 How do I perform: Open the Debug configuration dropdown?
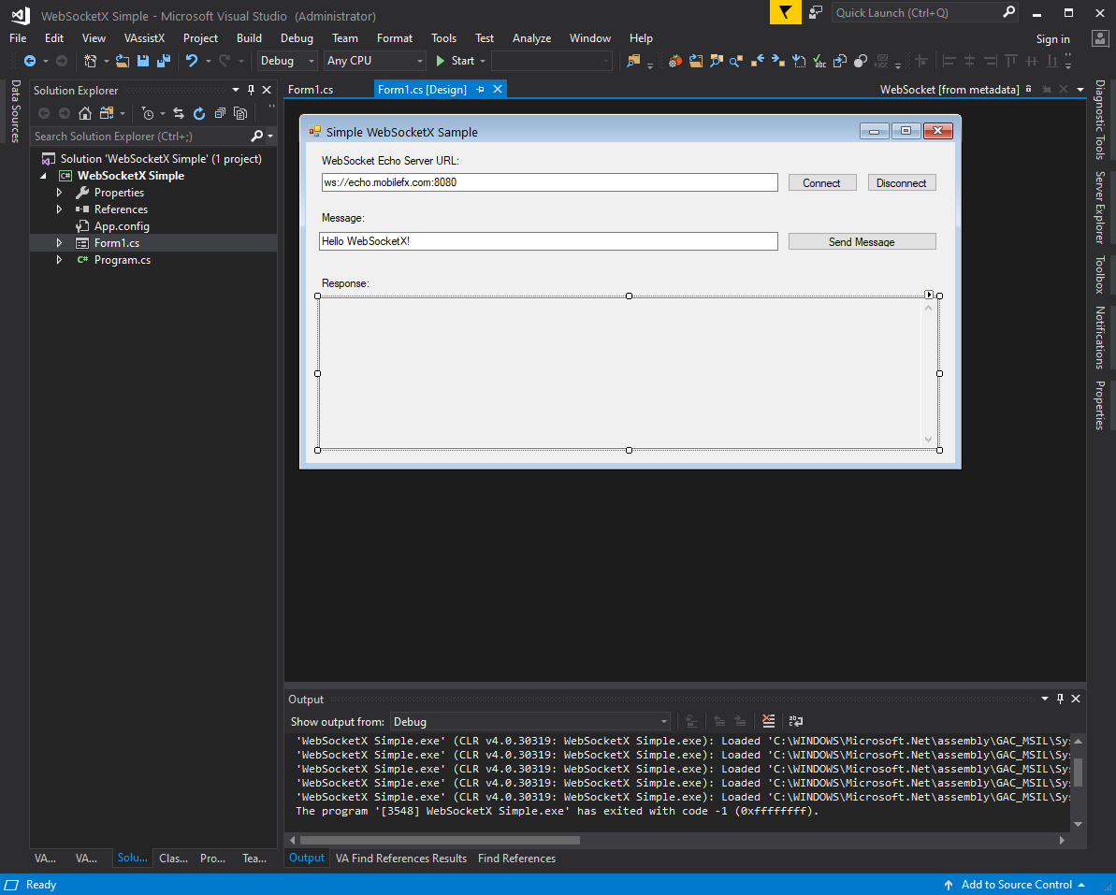(287, 61)
